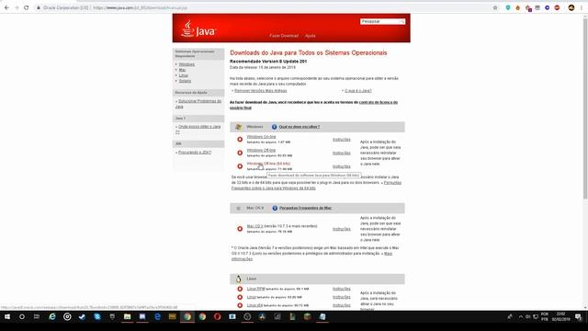Reload the page with the refresh icon
This screenshot has height=331, width=588.
(27, 7)
